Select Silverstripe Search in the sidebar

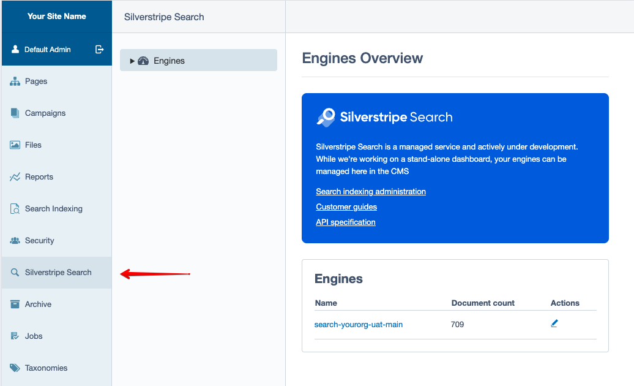pyautogui.click(x=58, y=273)
